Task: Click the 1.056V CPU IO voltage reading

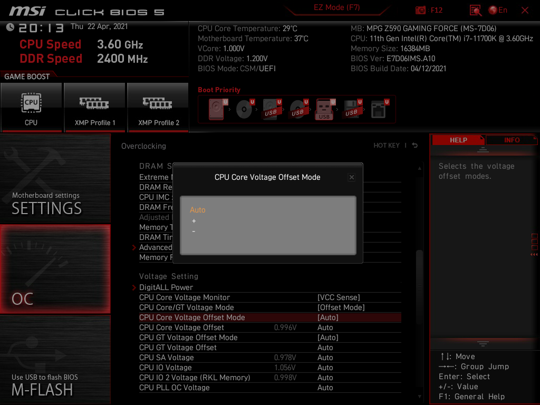Action: [x=285, y=368]
